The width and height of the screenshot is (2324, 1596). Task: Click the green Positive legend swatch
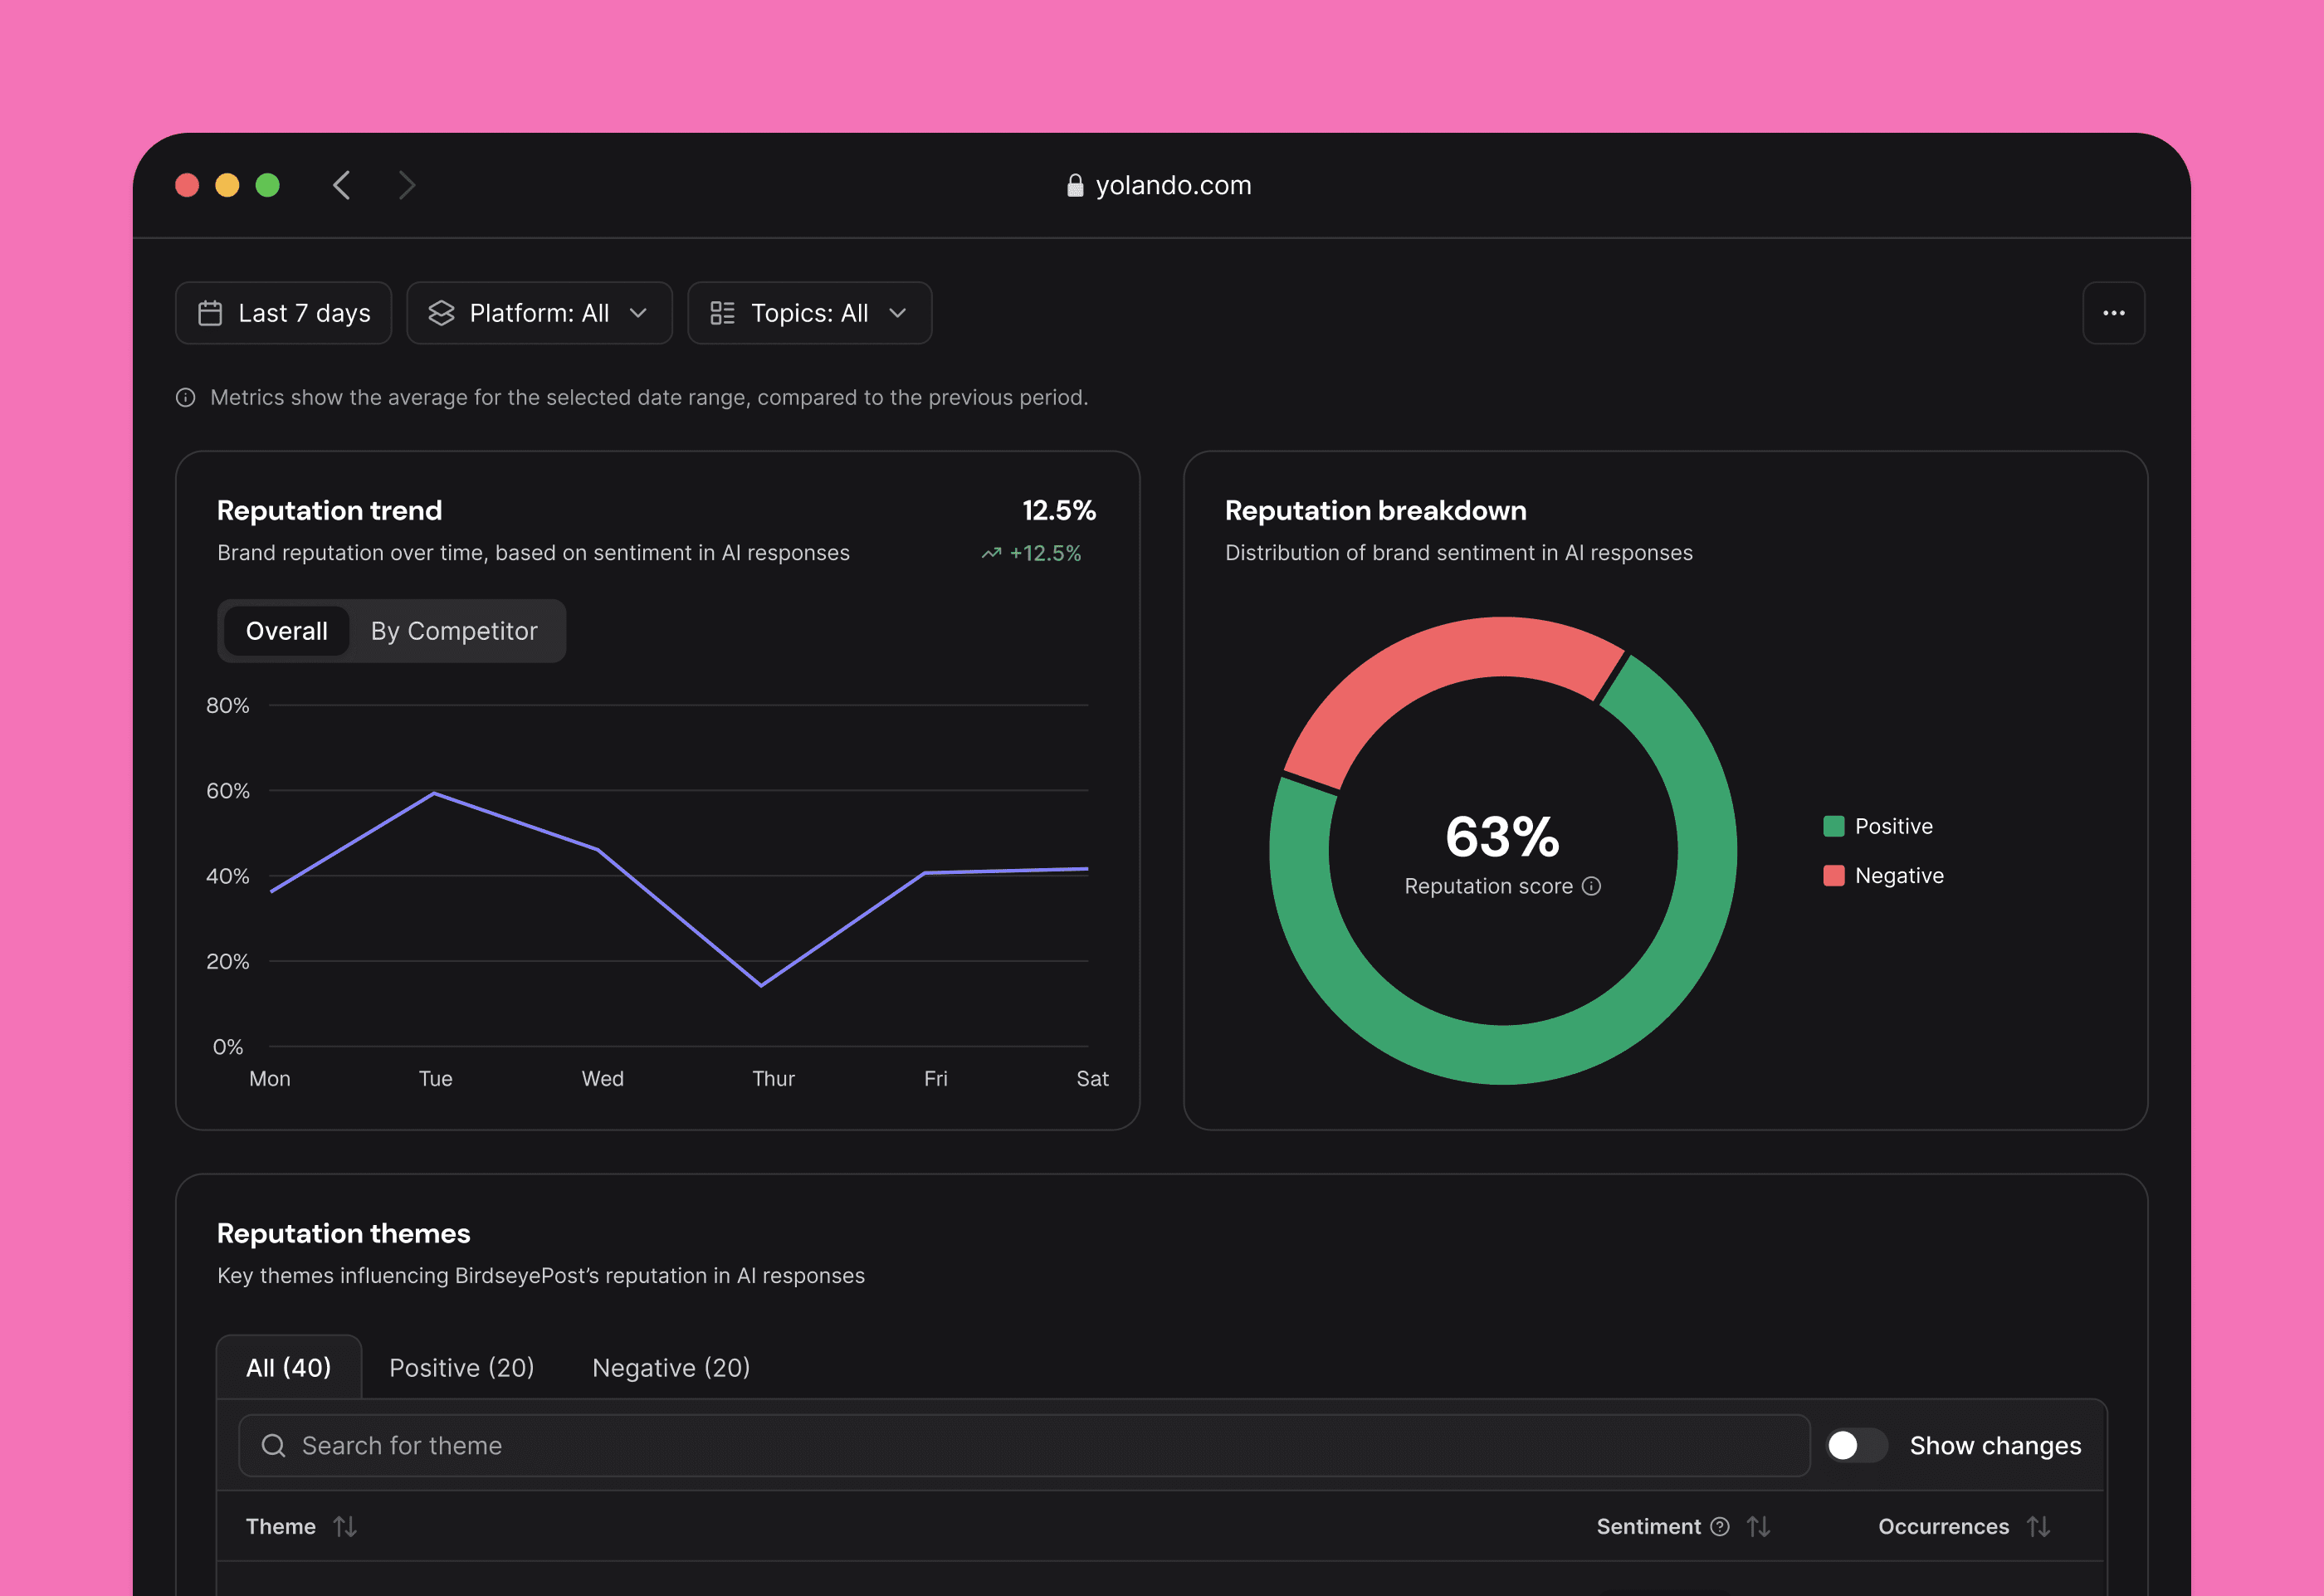click(x=1833, y=826)
